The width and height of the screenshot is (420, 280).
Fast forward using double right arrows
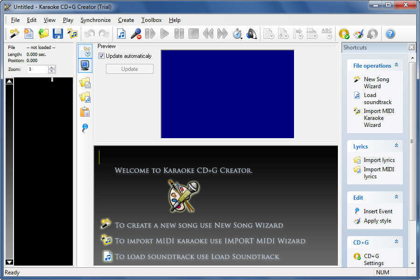222,34
